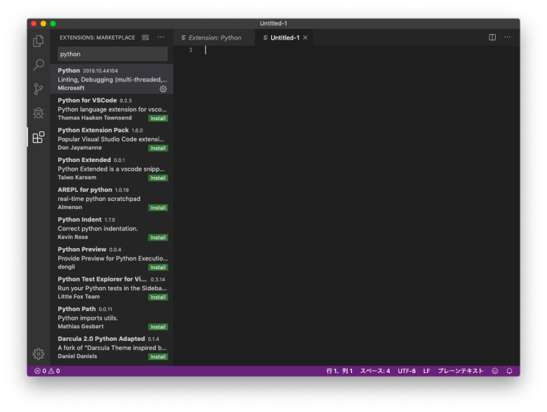Open the Search view in activity bar
The width and height of the screenshot is (547, 412).
tap(38, 65)
